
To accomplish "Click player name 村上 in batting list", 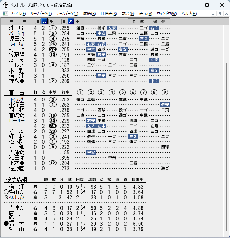I will click(x=17, y=49).
